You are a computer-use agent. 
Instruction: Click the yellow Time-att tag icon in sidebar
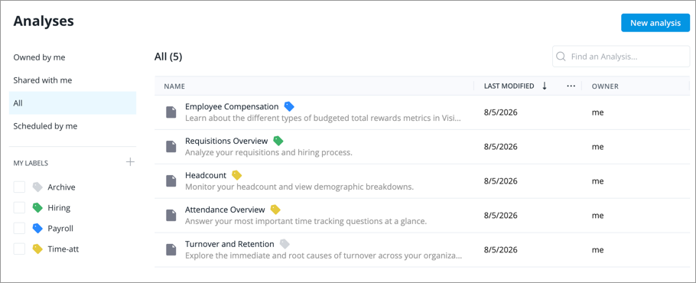tap(37, 249)
